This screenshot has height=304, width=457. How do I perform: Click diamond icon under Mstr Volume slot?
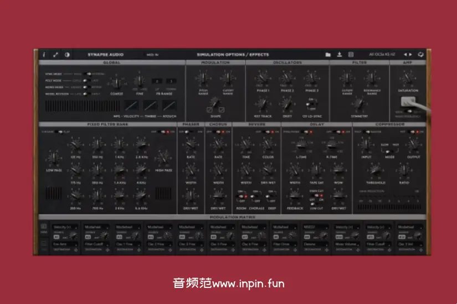(x=358, y=250)
